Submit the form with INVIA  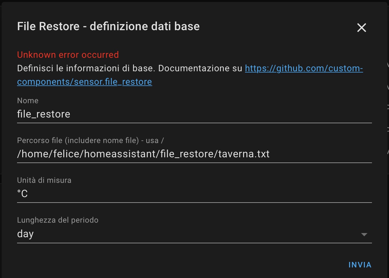[360, 265]
